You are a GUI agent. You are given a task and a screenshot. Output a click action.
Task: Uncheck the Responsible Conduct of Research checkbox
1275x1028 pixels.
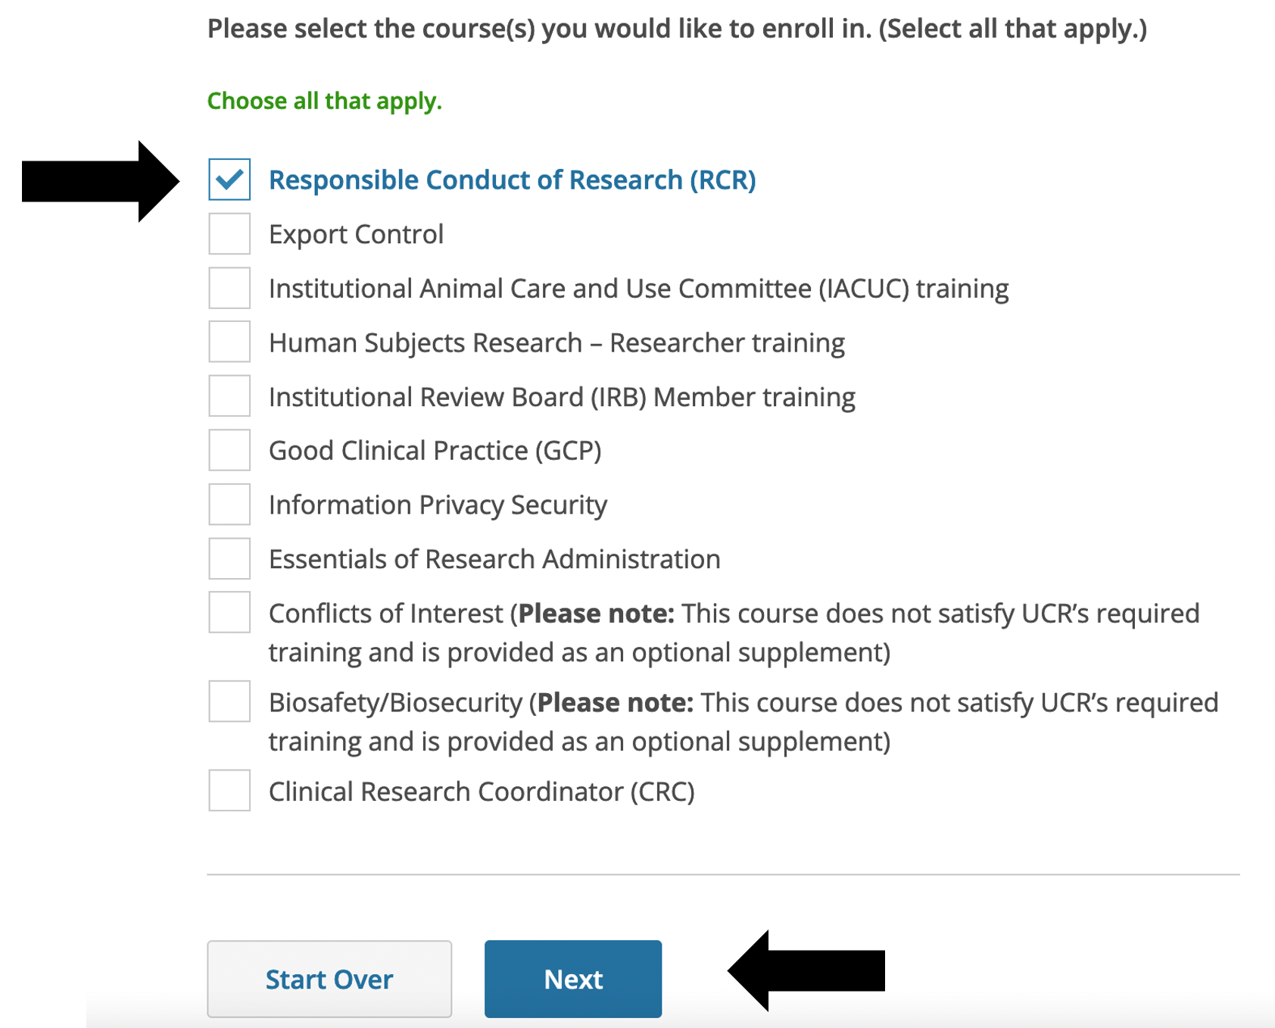[229, 180]
